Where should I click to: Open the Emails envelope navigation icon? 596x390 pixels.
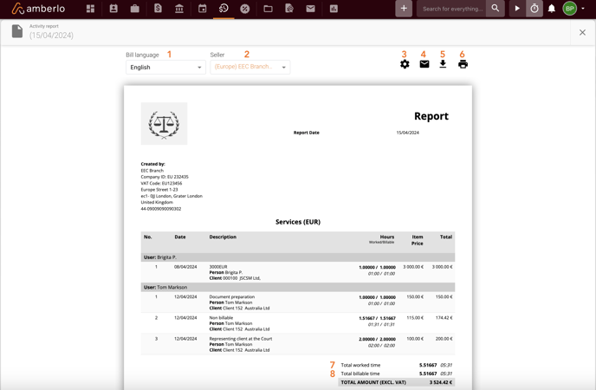[x=310, y=9]
